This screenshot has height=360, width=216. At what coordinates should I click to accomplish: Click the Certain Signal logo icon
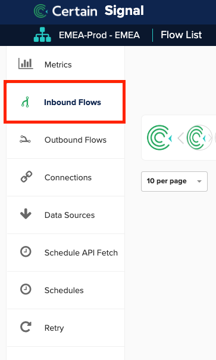tap(40, 11)
